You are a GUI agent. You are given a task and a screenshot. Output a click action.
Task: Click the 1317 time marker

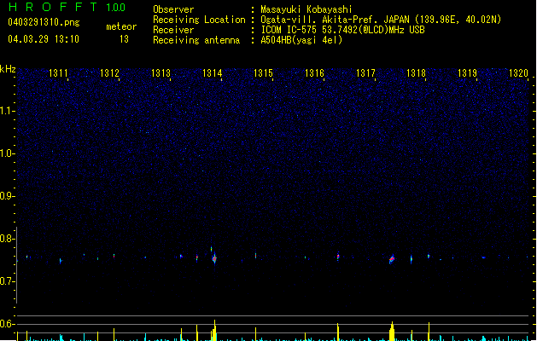coord(365,73)
